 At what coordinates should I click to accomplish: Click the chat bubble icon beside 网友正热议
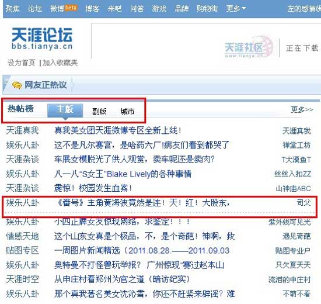pos(16,85)
